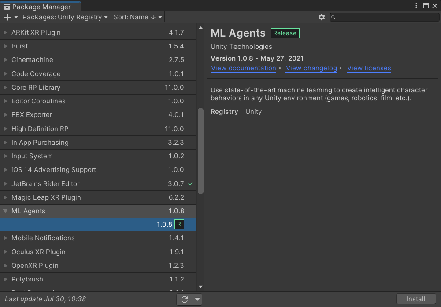
Task: Maximize the Package Manager window
Action: (426, 6)
